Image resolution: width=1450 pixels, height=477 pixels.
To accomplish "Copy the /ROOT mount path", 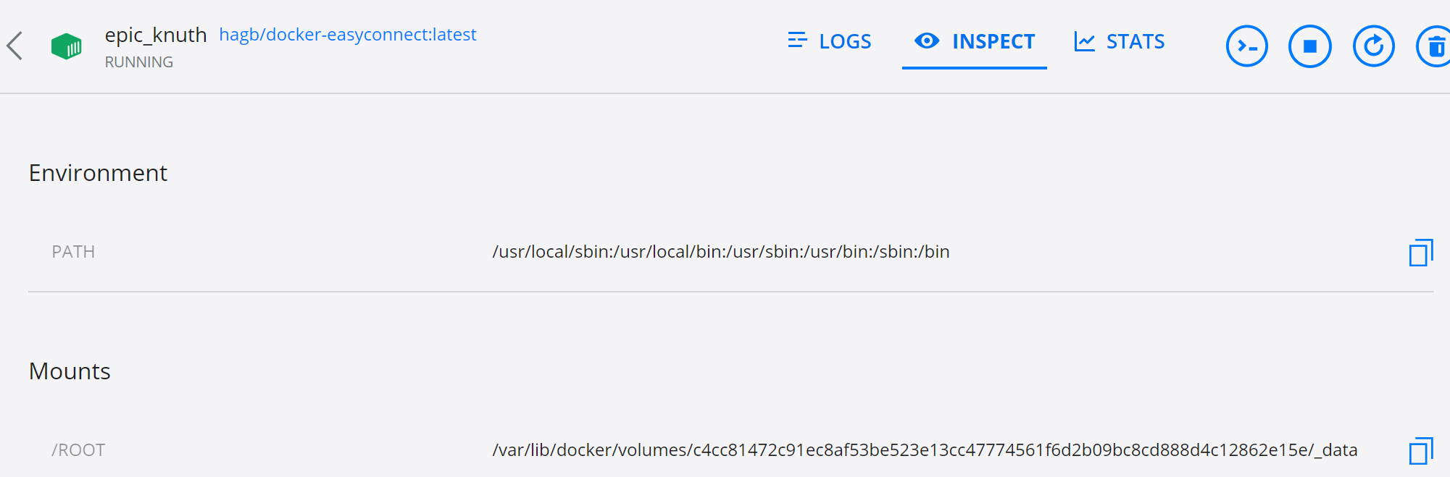I will click(x=1421, y=449).
